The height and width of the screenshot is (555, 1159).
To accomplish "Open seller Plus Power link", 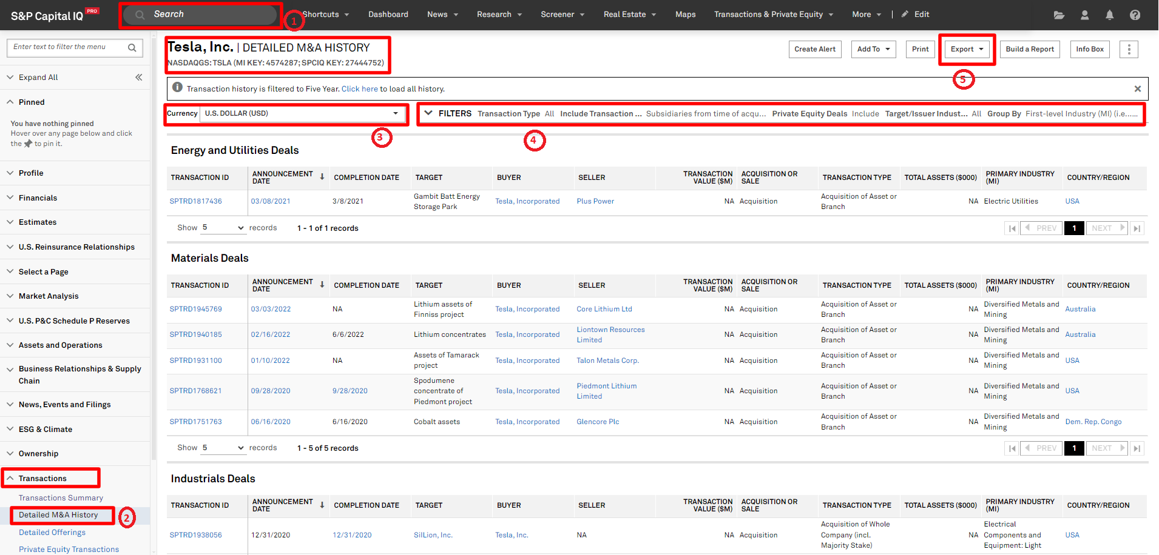I will point(595,201).
